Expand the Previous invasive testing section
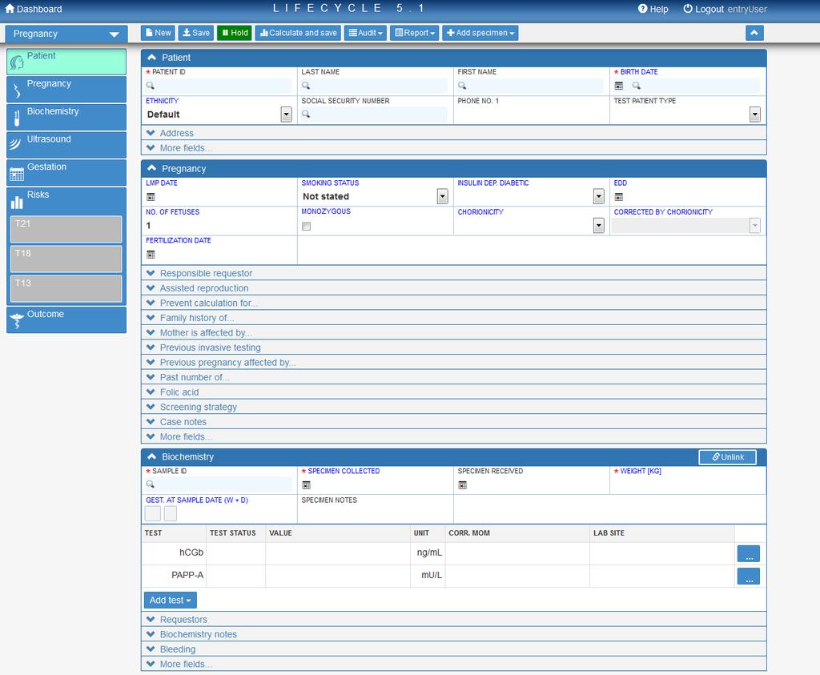 [453, 348]
